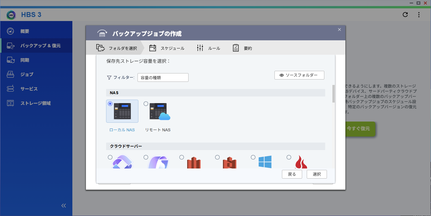The height and width of the screenshot is (216, 431).
Task: Click the refresh icon in header
Action: [x=405, y=15]
